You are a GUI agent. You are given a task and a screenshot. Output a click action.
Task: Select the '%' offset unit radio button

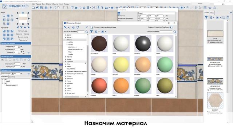[x=21, y=51]
